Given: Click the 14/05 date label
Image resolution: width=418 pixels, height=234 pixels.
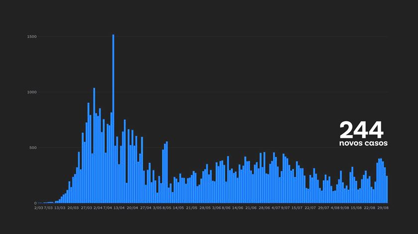Looking at the screenshot, I should pos(178,208).
